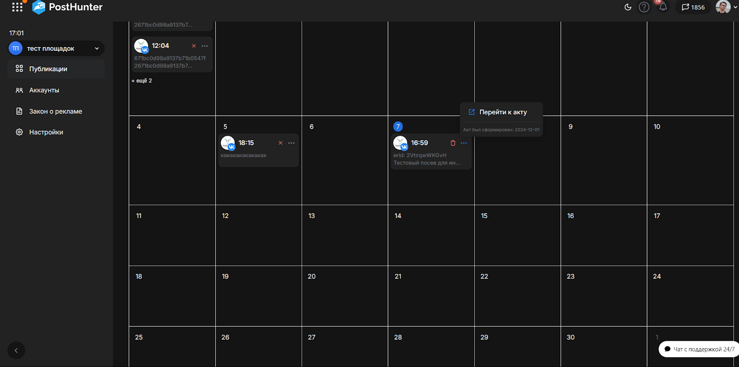Select calendar day 9
The image size is (739, 367).
coord(570,126)
